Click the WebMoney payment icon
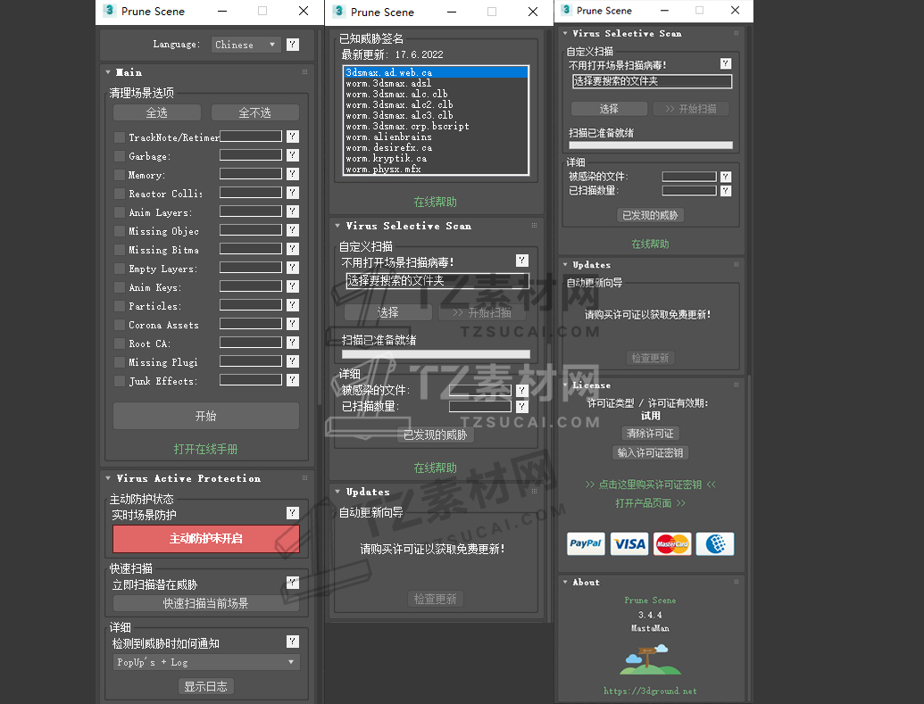Viewport: 924px width, 704px height. (715, 543)
